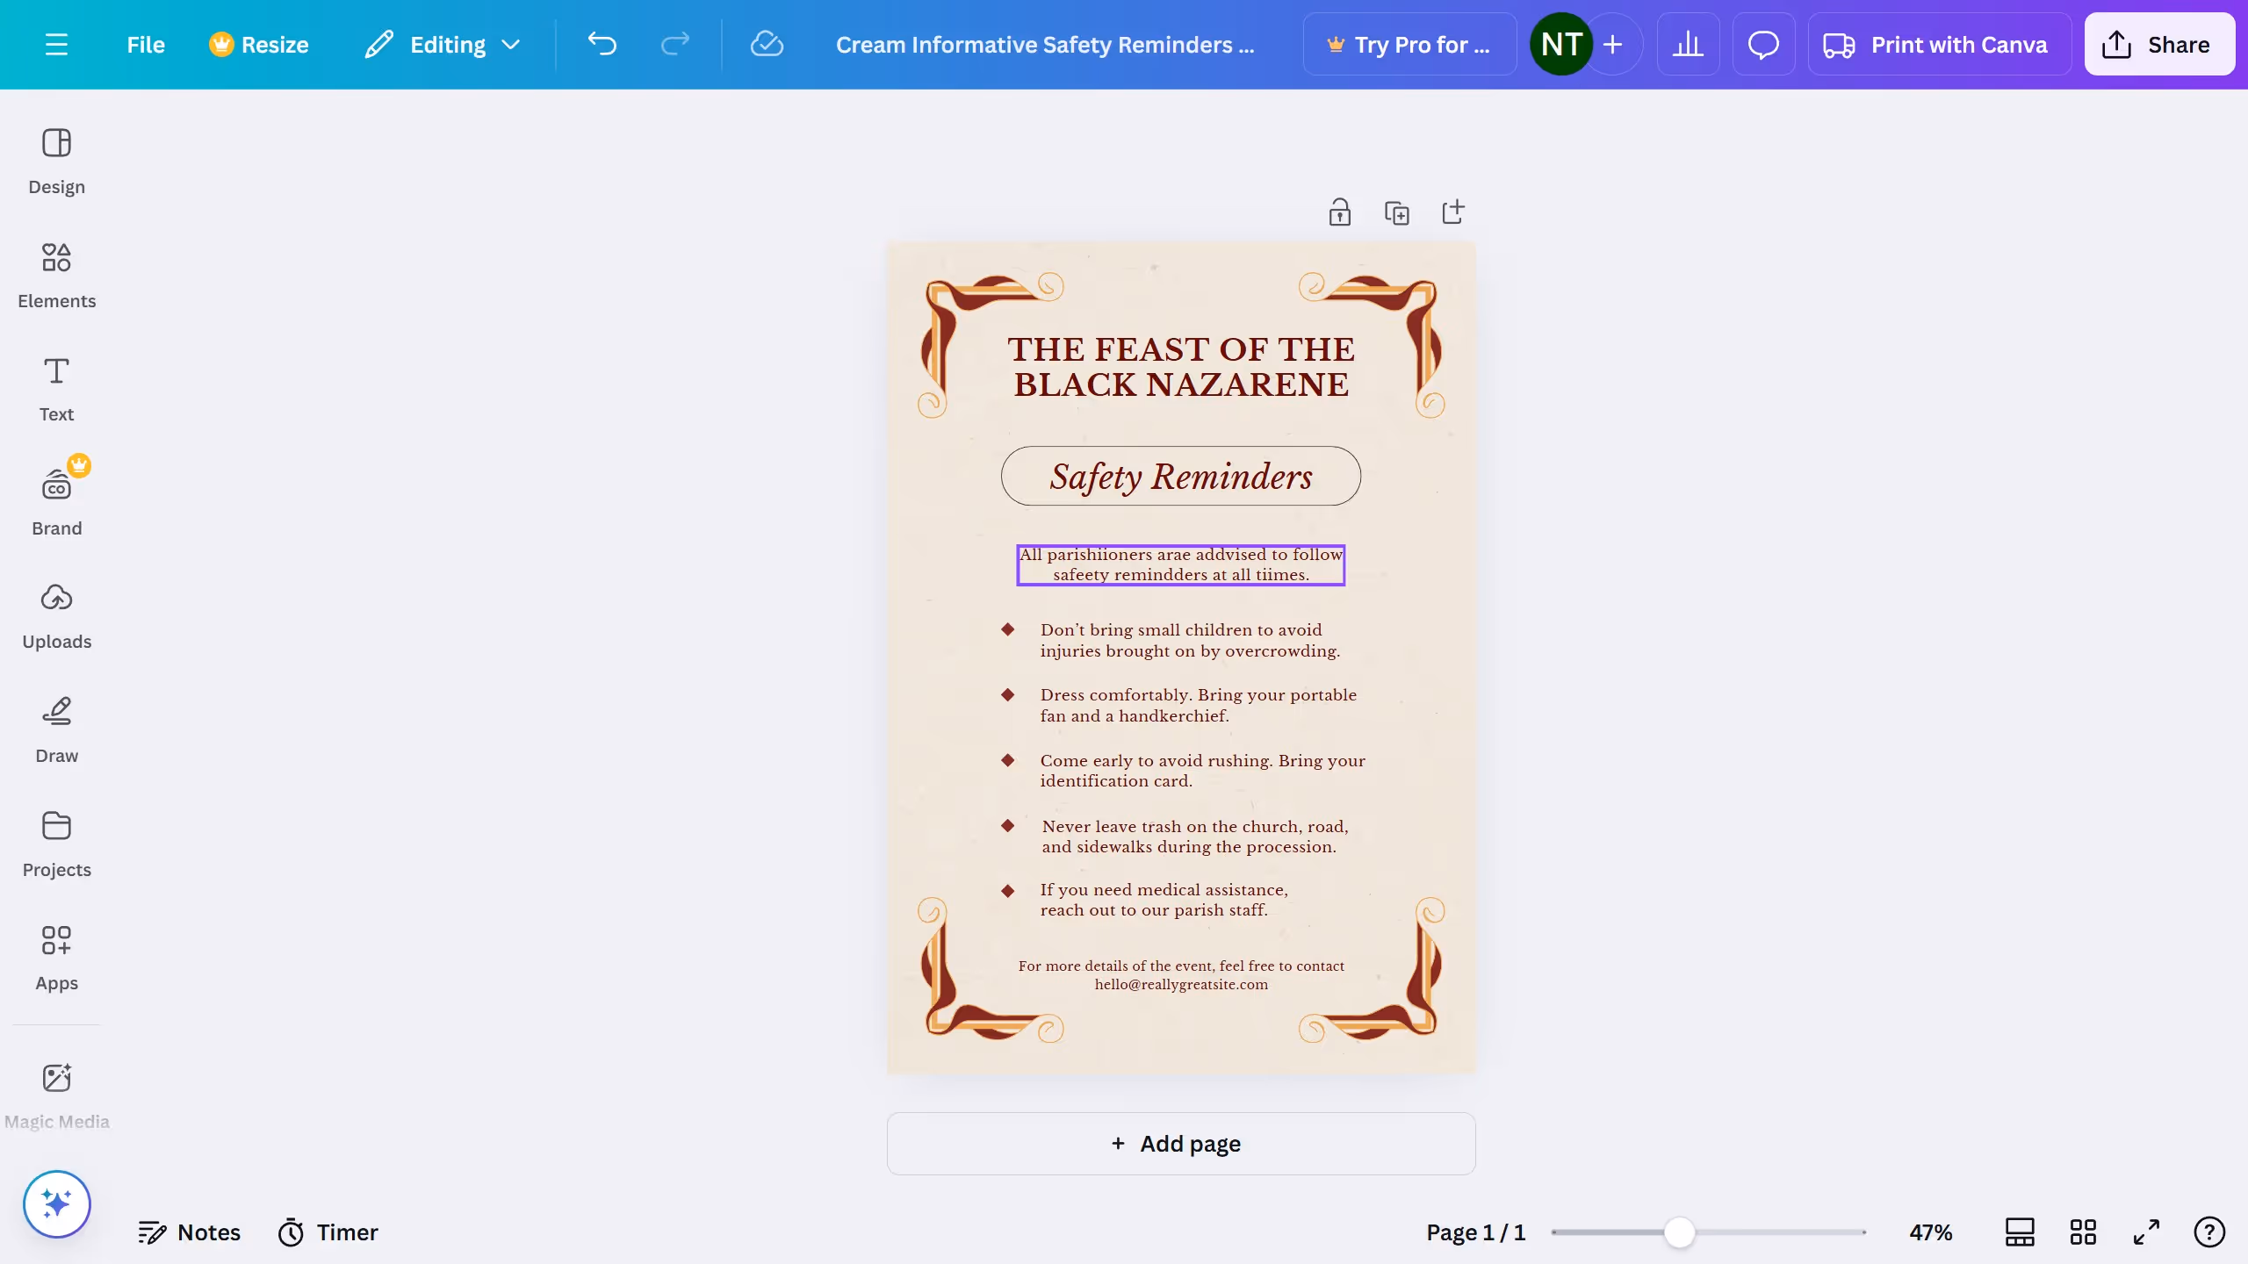
Task: Click the Share button
Action: pos(2158,44)
